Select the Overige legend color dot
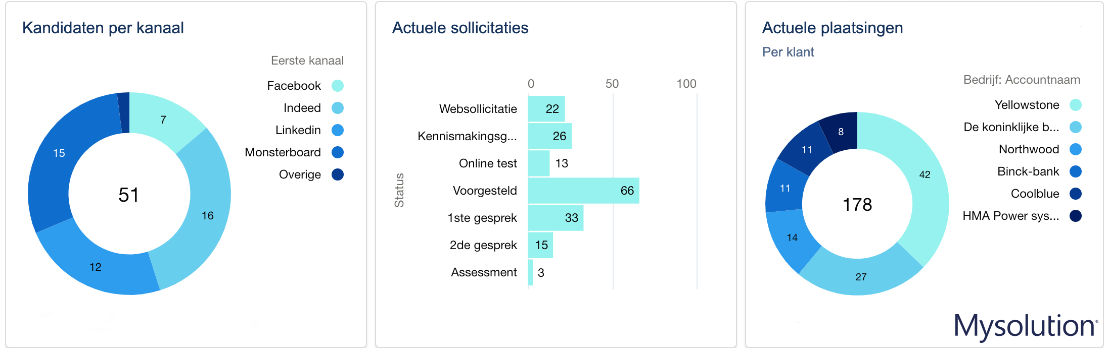This screenshot has height=354, width=1109. (x=338, y=174)
